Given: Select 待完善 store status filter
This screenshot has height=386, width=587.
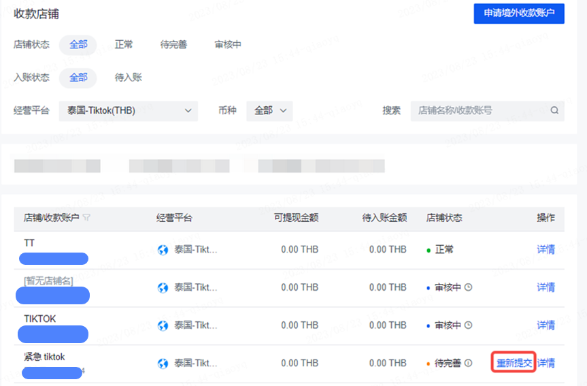Looking at the screenshot, I should pos(173,45).
